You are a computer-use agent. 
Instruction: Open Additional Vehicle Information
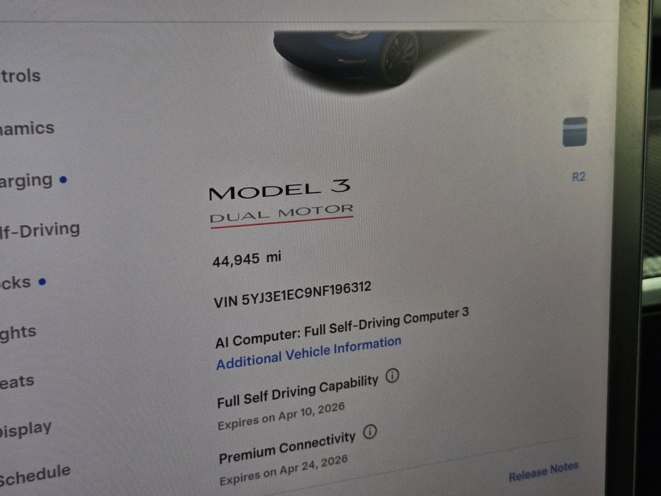click(309, 353)
